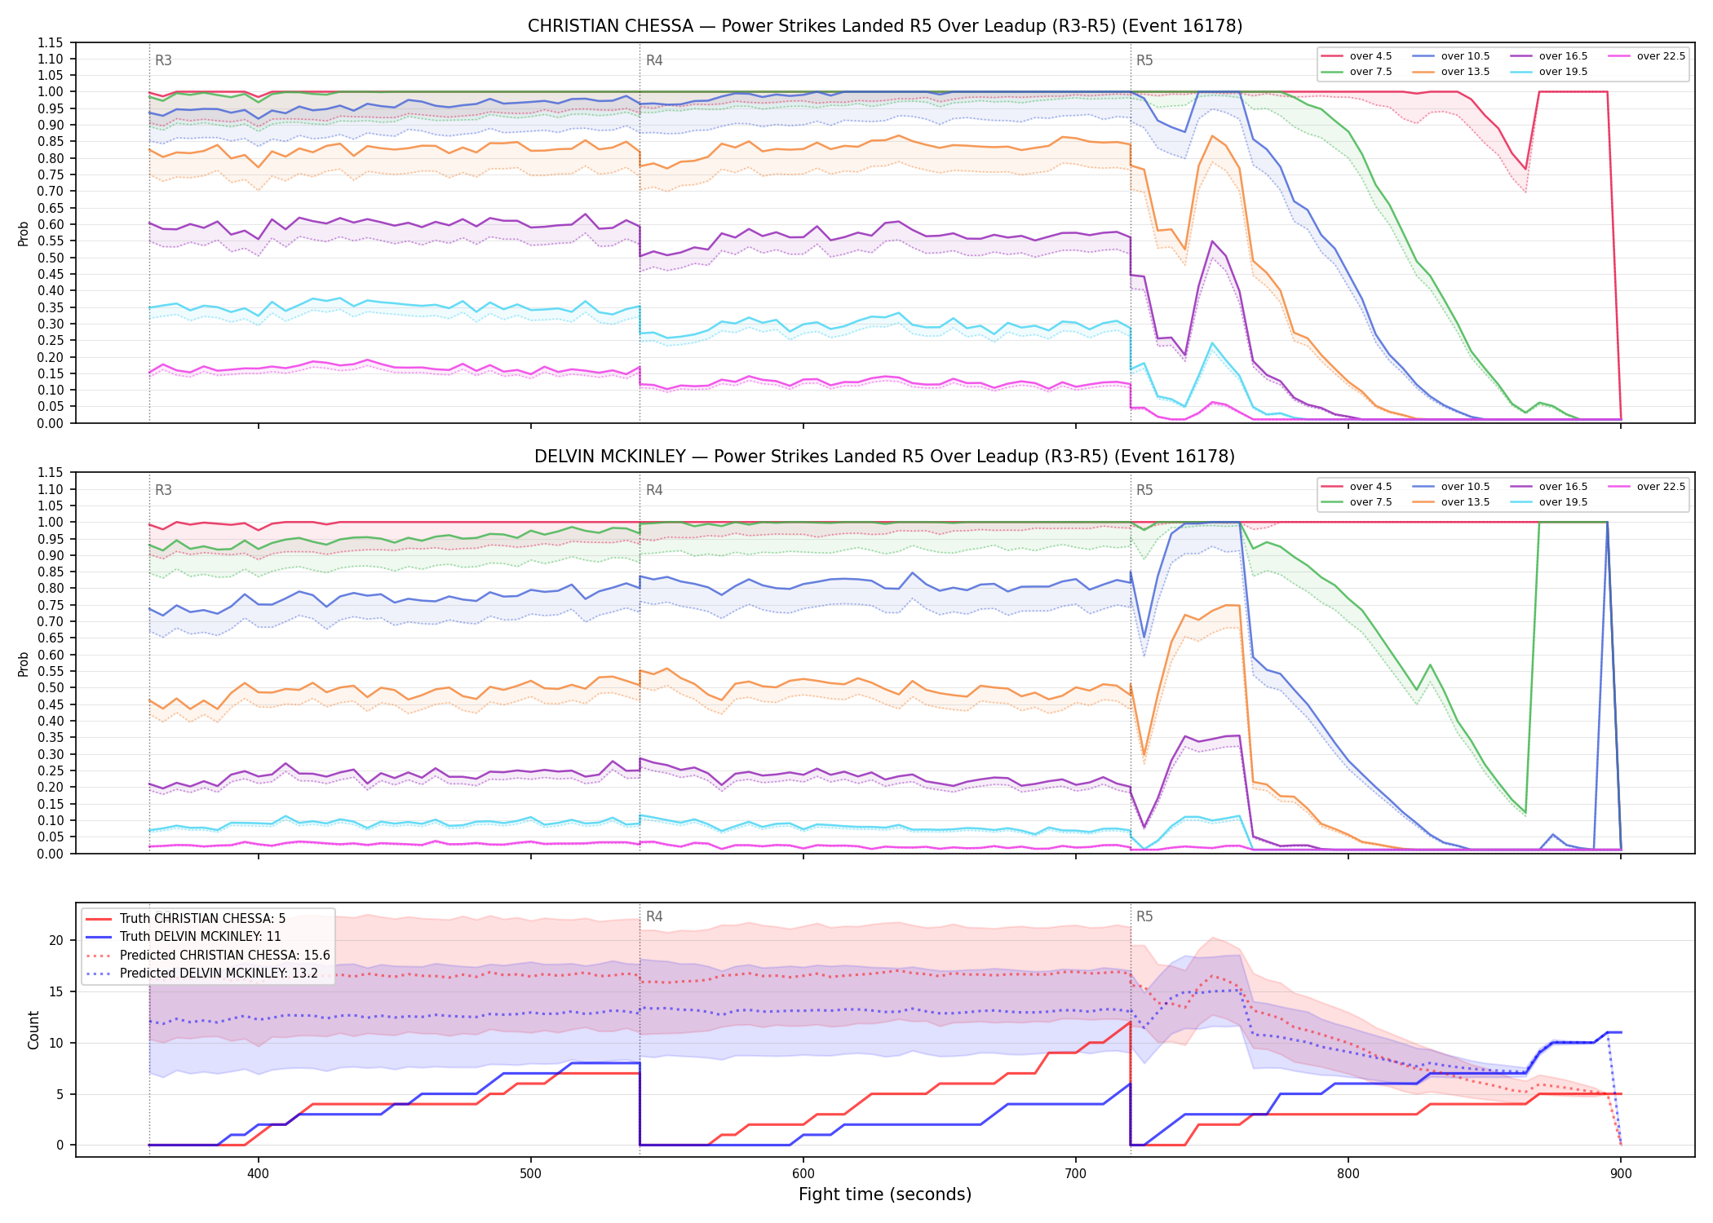Click 'Truth DELVIN MCKINLEY: 11' legend entry
Screen dimensions: 1713x1223
pos(184,937)
